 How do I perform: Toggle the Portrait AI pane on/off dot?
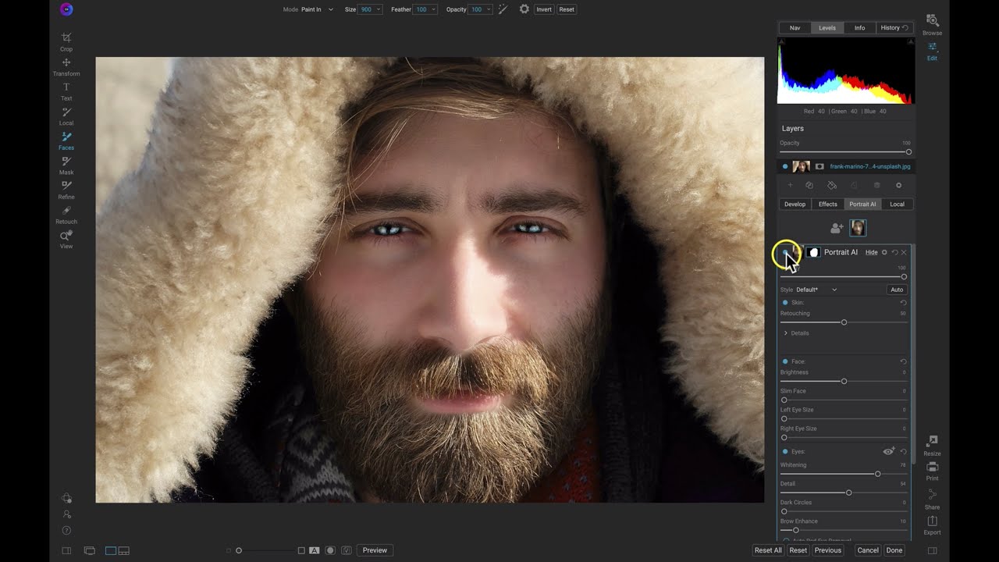785,252
